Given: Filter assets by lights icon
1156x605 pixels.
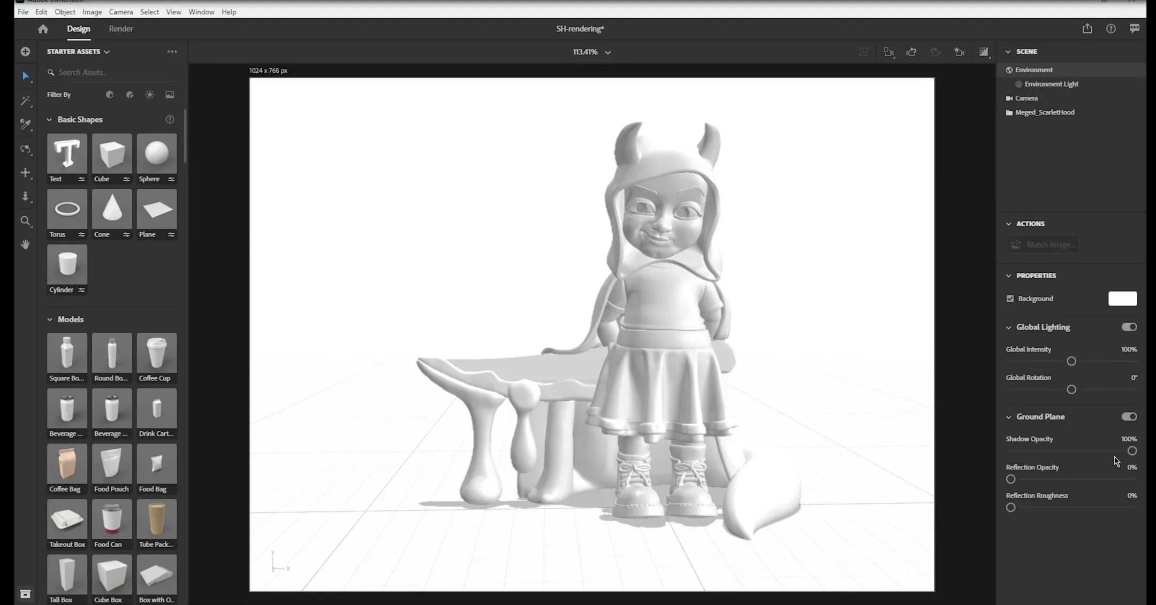Looking at the screenshot, I should [x=149, y=95].
